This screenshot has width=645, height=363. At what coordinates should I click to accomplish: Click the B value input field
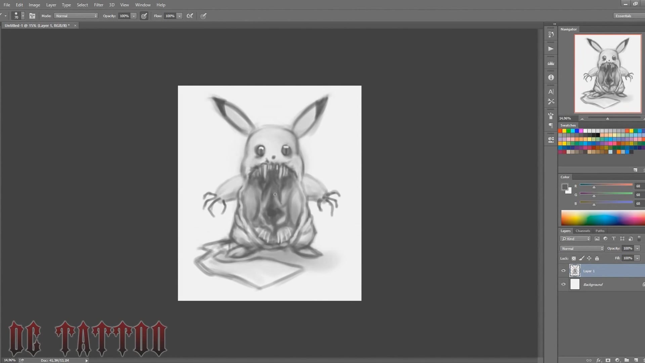pos(639,203)
